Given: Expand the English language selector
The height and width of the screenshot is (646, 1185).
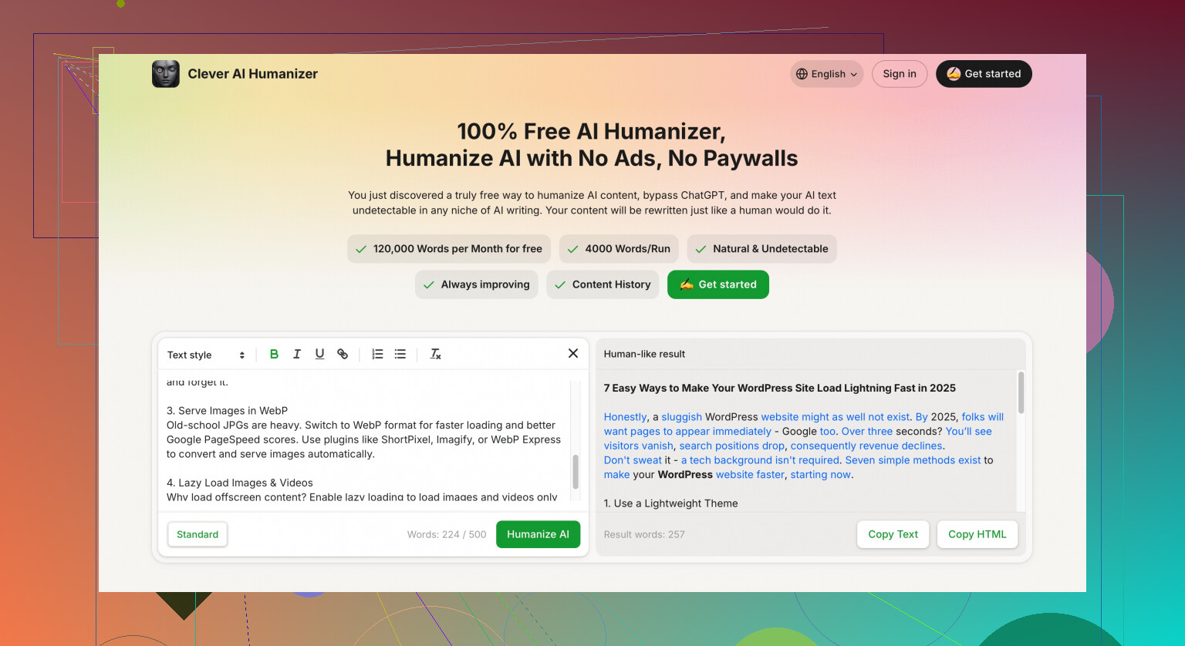Looking at the screenshot, I should (x=827, y=74).
